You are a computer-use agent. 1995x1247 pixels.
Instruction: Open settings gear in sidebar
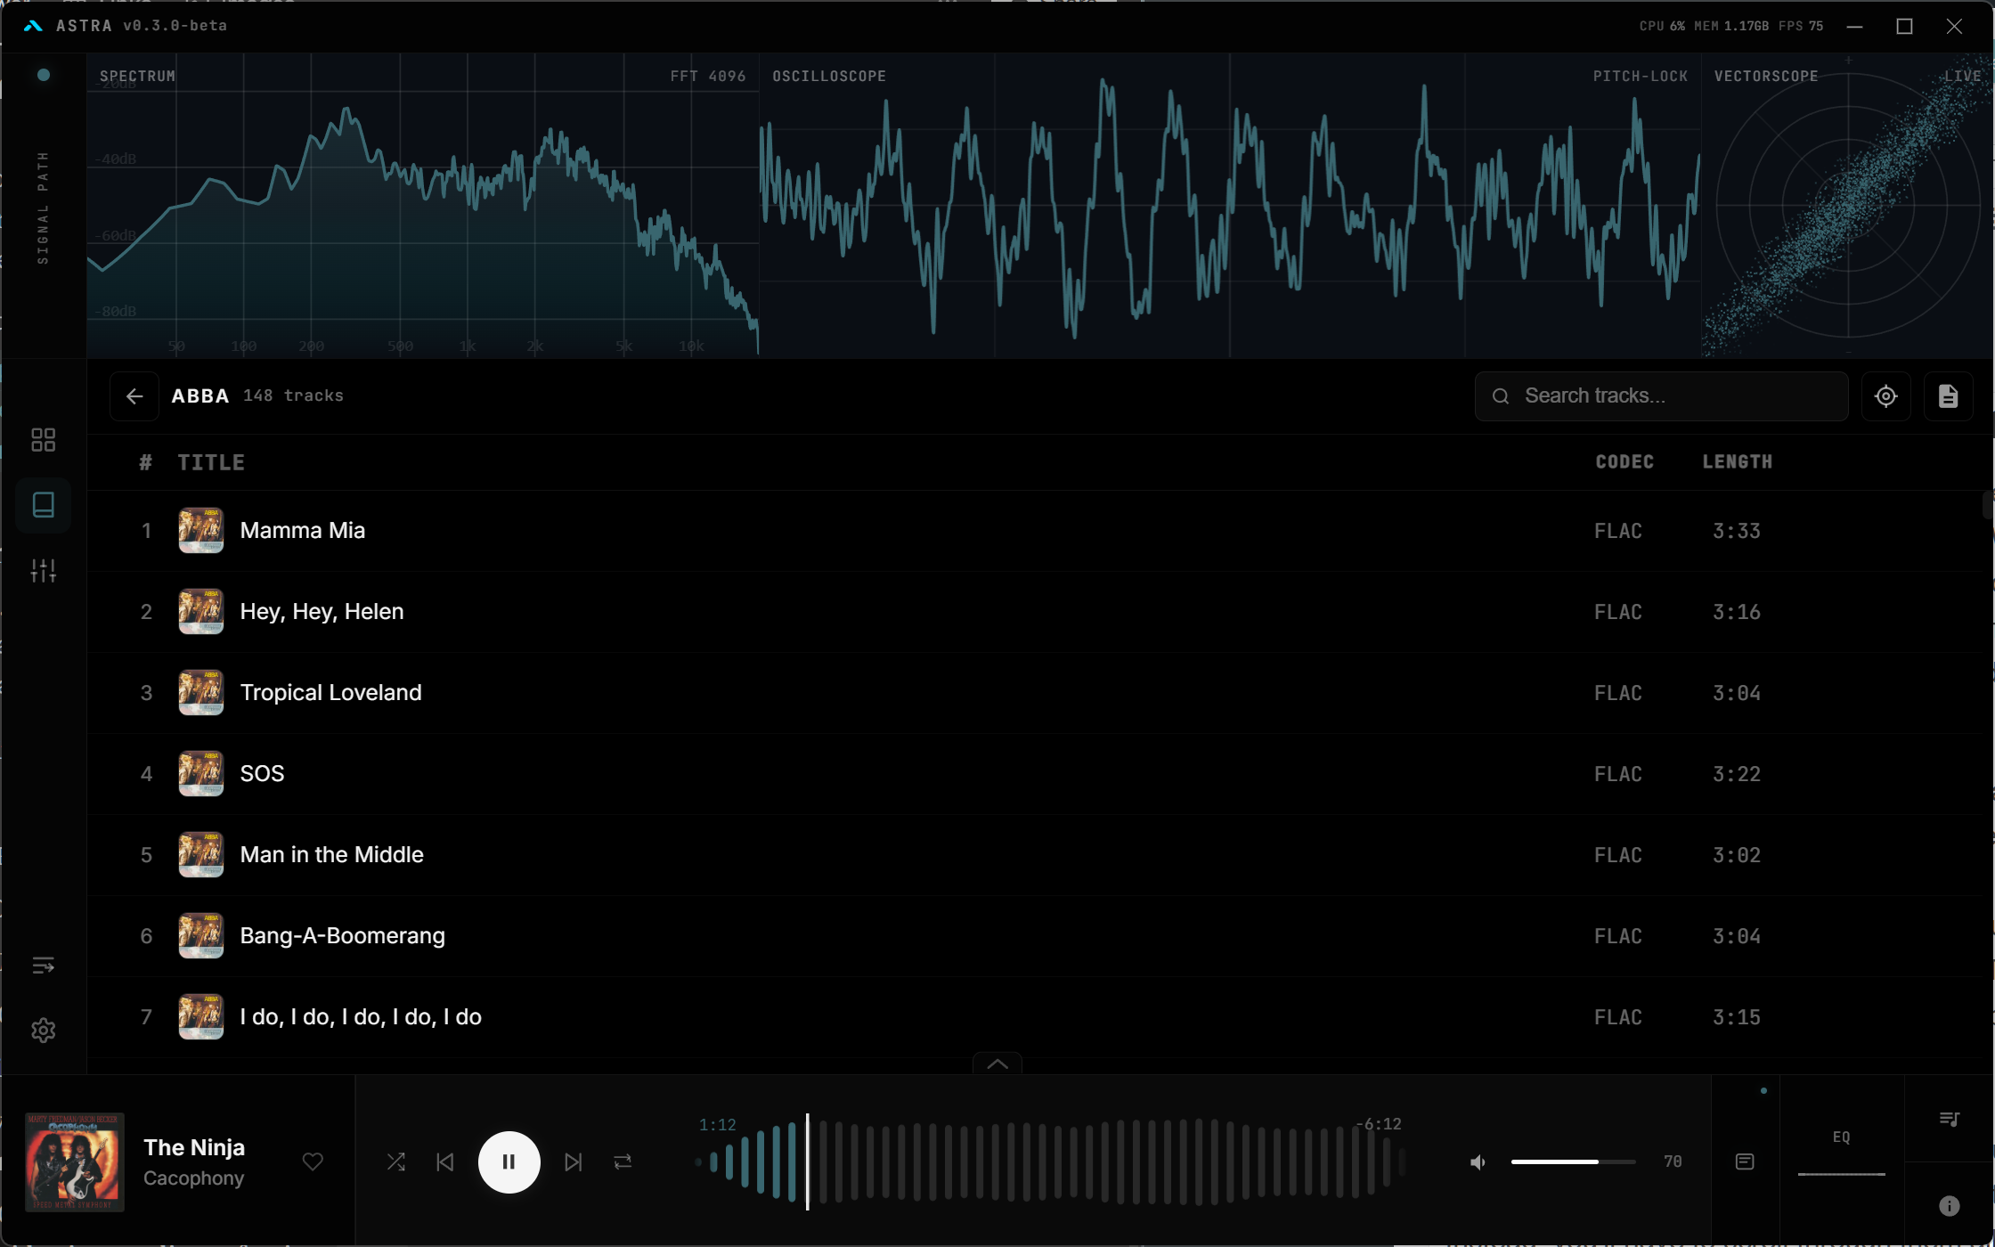(x=43, y=1031)
